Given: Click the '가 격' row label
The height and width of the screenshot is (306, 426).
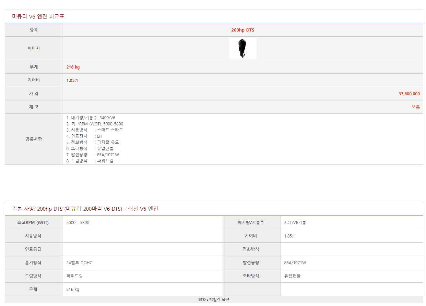Looking at the screenshot, I should pos(34,94).
